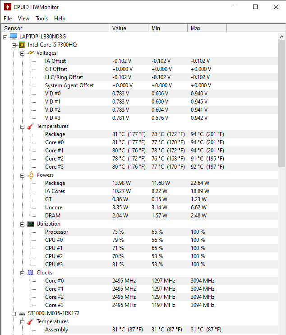Select the IA Cores power row
The height and width of the screenshot is (335, 286).
click(x=161, y=191)
